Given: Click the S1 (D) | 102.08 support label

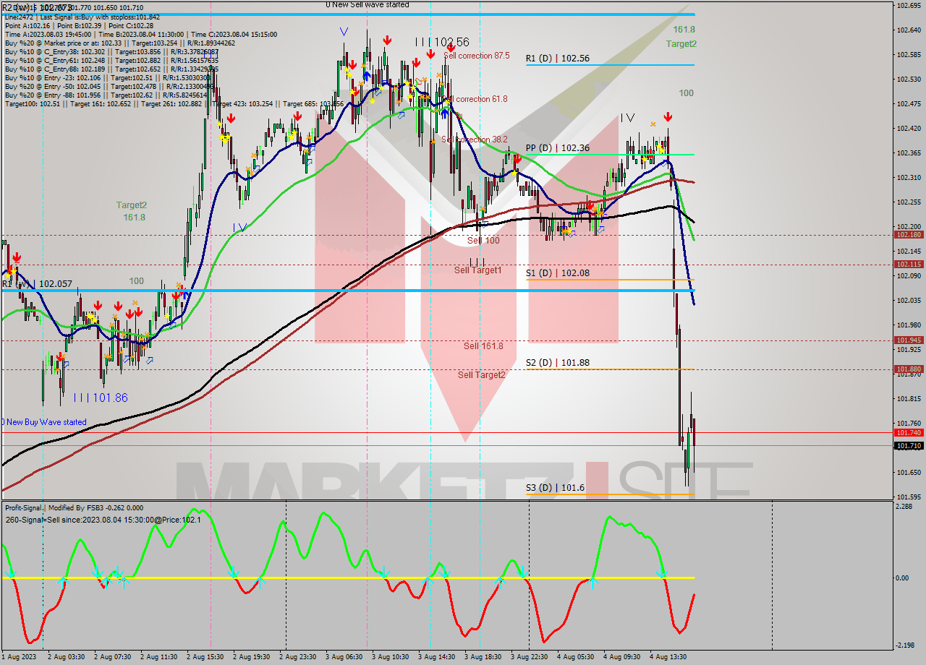Looking at the screenshot, I should coord(557,273).
